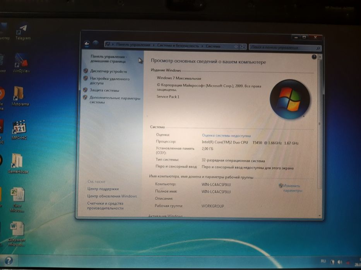This screenshot has height=270, width=361.
Task: Click the RU language indicator in tray
Action: point(323,261)
